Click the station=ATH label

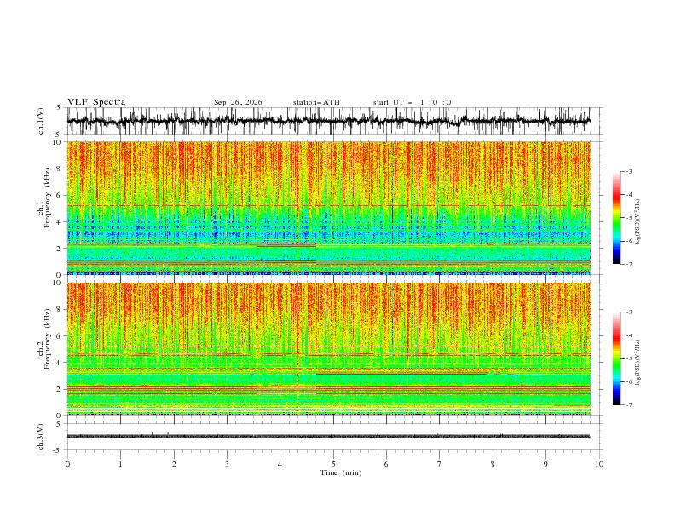pos(316,102)
